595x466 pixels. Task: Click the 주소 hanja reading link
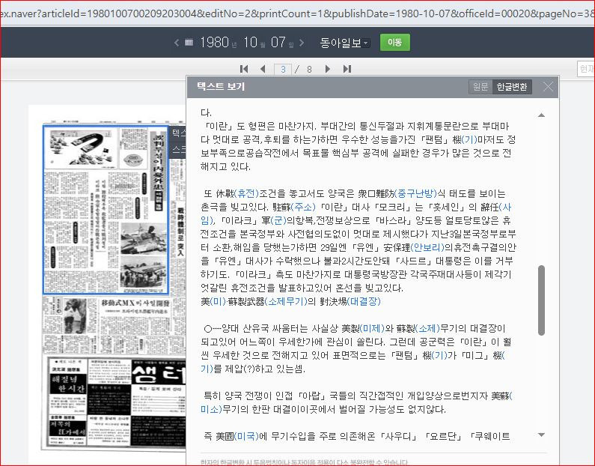[303, 208]
